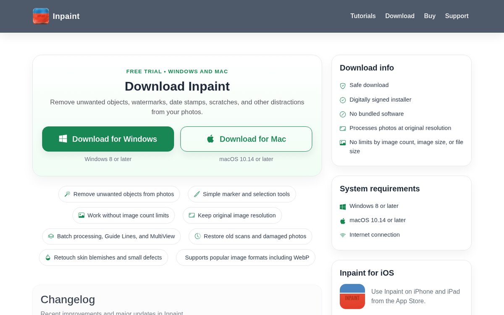This screenshot has width=504, height=315.
Task: Click the macOS 10.14 or later caption under Mac button
Action: click(246, 159)
